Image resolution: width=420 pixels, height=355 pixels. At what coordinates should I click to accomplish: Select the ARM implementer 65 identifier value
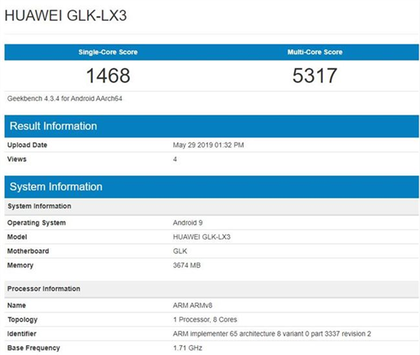click(272, 334)
